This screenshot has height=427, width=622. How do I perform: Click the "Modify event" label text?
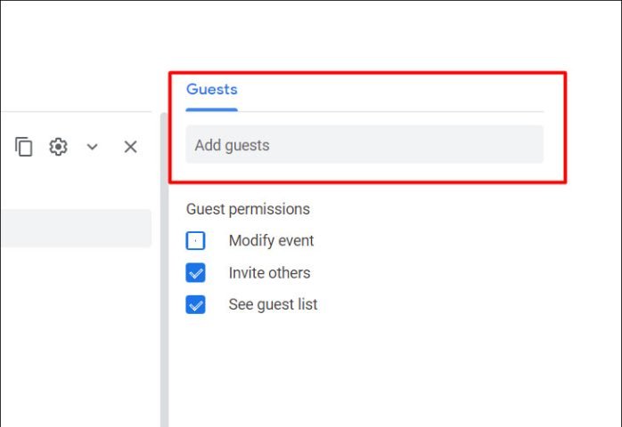click(x=271, y=241)
